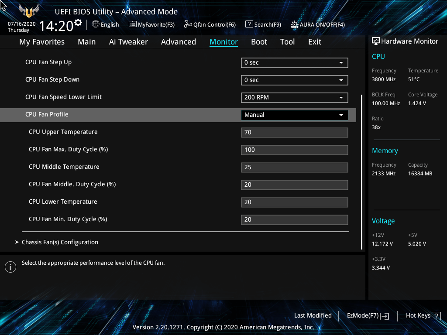Click the CPU Lower Temperature label

point(63,202)
